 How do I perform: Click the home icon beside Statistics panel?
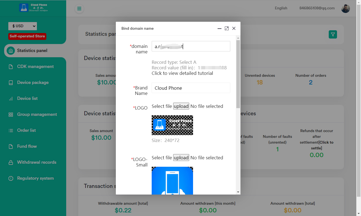pos(11,51)
